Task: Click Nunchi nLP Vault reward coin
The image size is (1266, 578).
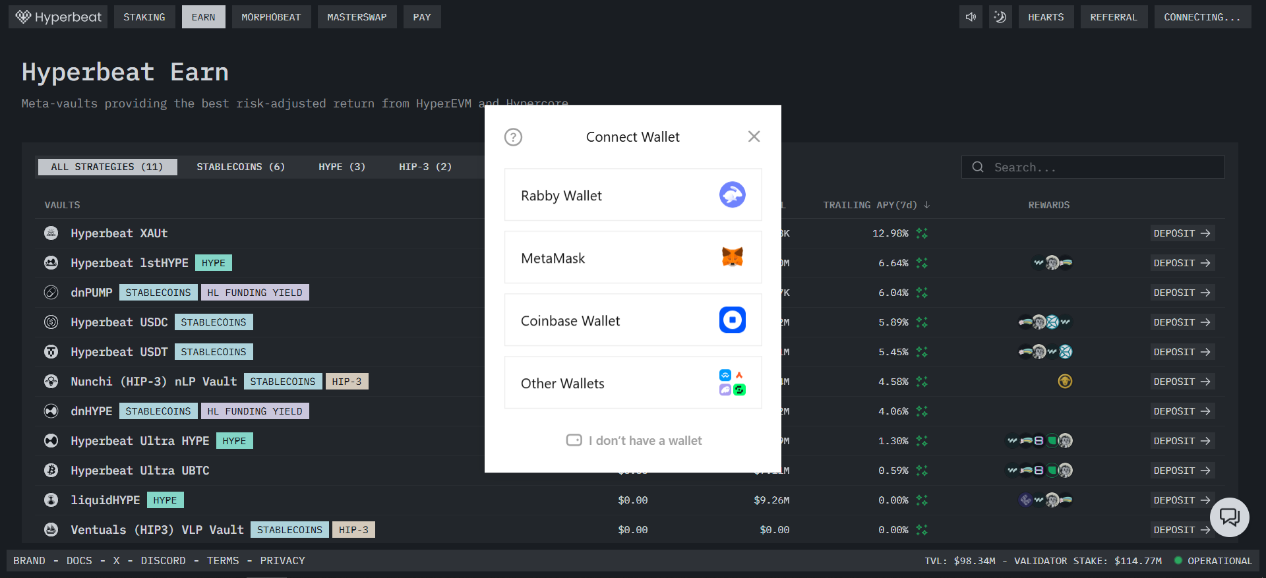Action: 1065,381
